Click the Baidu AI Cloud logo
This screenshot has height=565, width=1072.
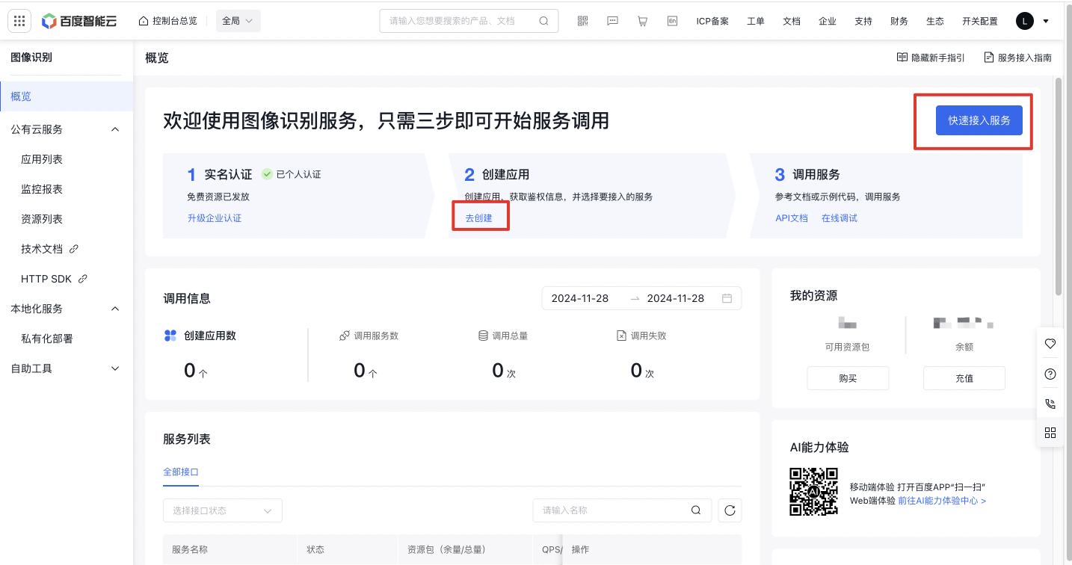tap(79, 21)
